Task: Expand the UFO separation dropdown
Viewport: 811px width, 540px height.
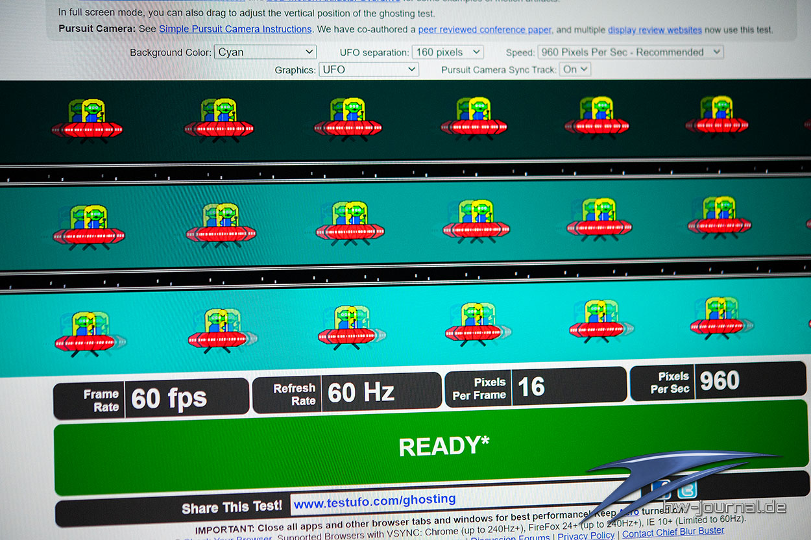Action: click(447, 53)
